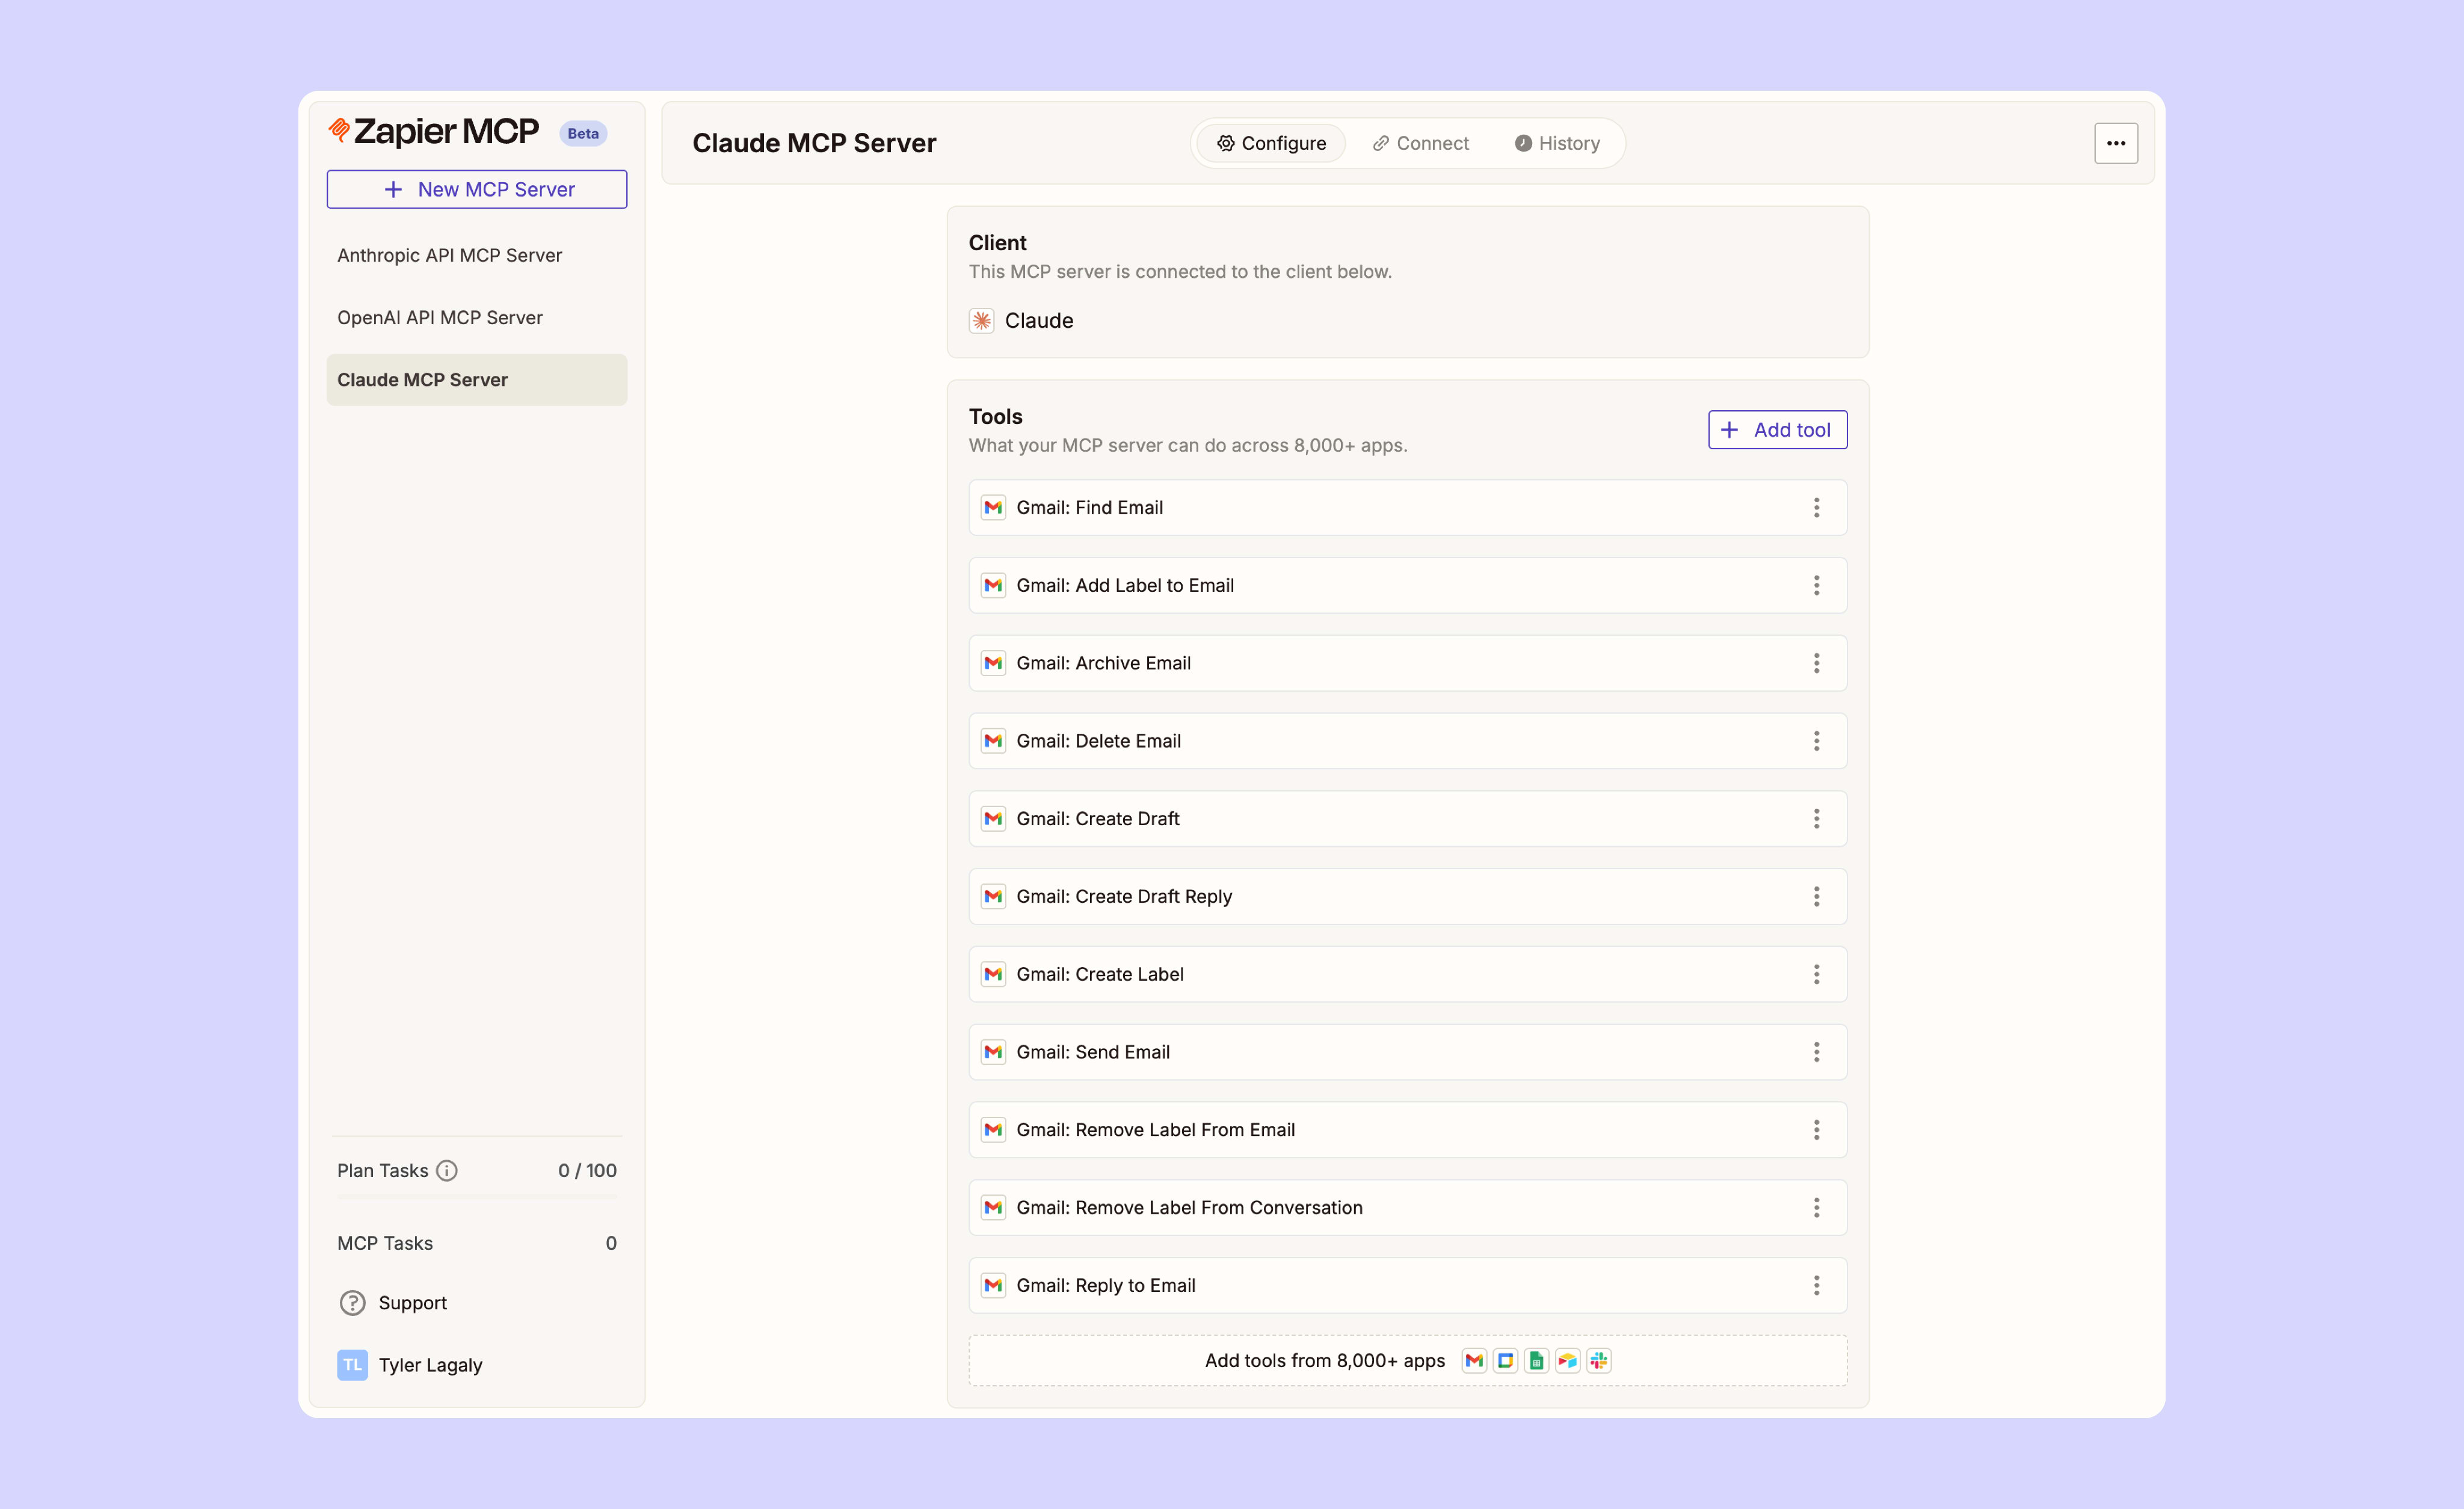The height and width of the screenshot is (1509, 2464).
Task: Switch to the Configure tab
Action: pyautogui.click(x=1270, y=143)
